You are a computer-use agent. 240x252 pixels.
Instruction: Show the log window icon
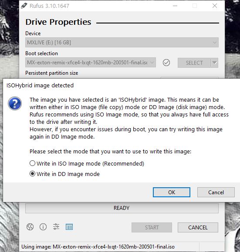[69, 227]
